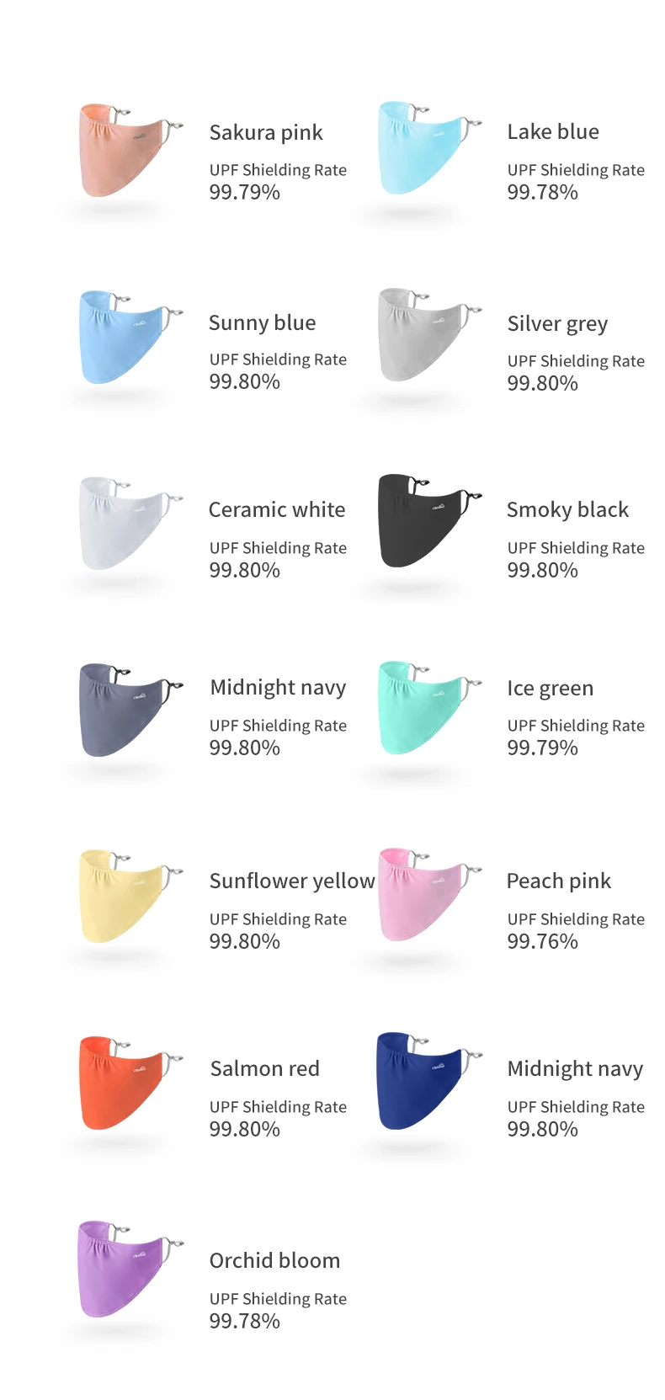Choose the Sunny blue mask thumbnail
Viewport: 665px width, 1400px height.
130,338
